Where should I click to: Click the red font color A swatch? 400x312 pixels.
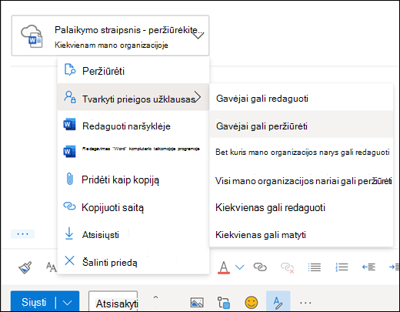coord(224,267)
